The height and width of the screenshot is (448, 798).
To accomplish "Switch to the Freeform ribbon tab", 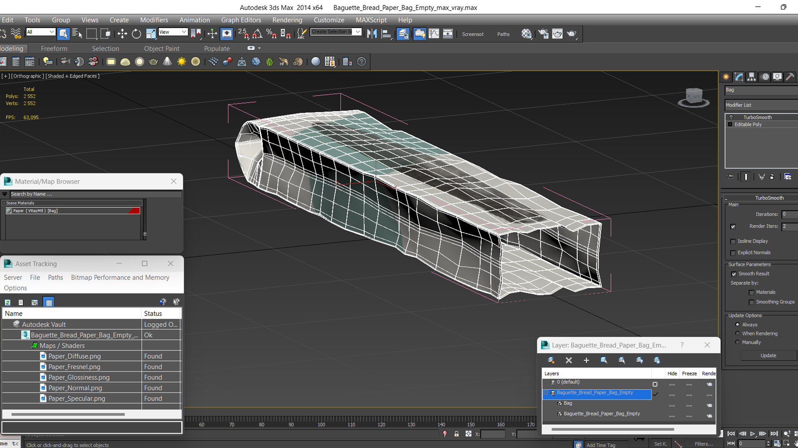I will click(x=54, y=49).
